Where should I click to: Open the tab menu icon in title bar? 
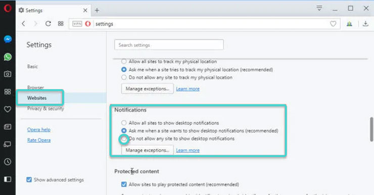319,9
